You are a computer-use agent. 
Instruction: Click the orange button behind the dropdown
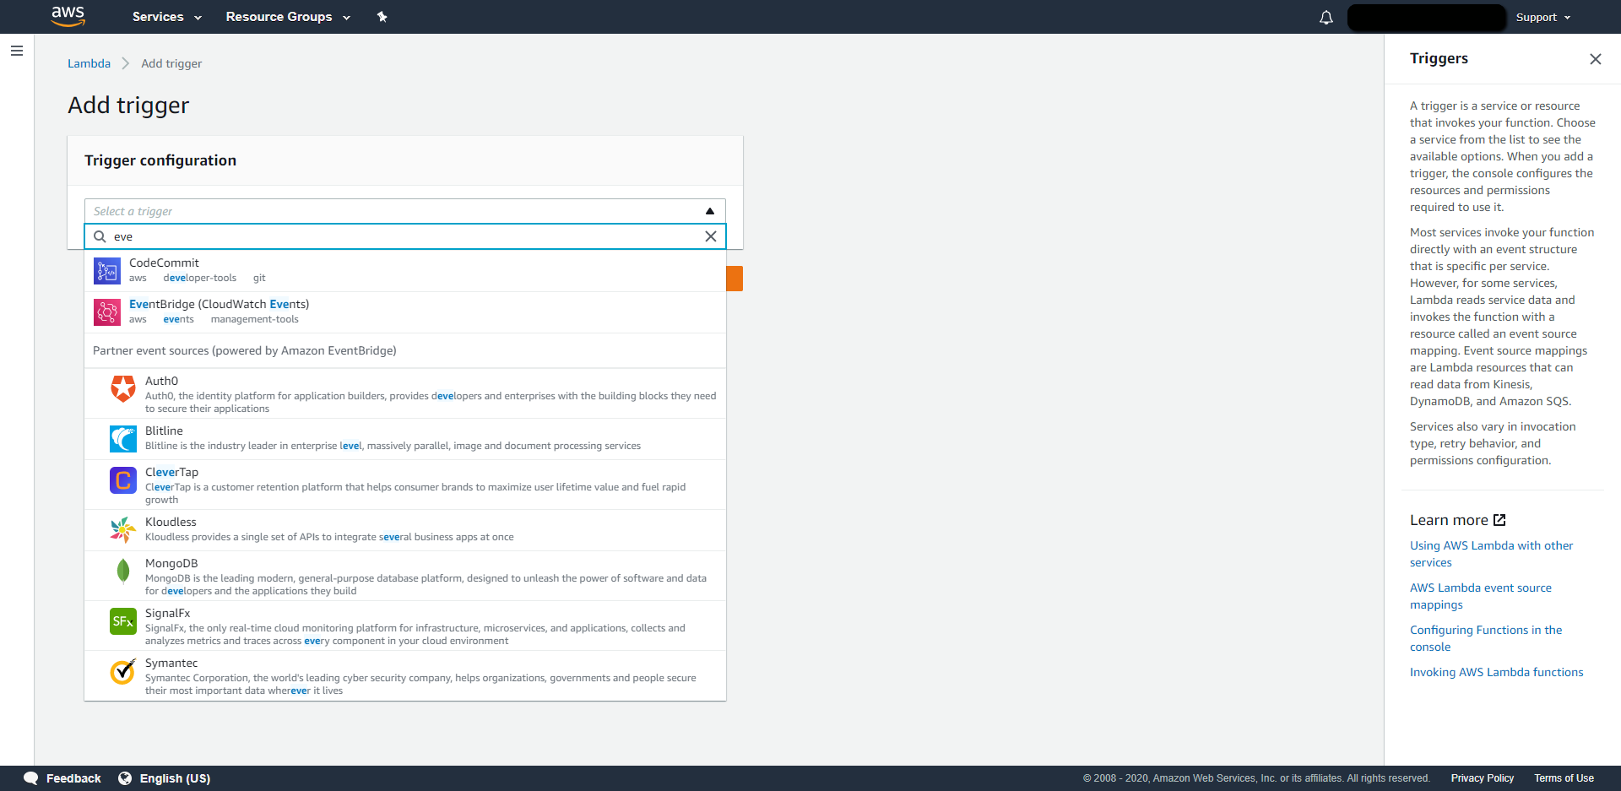[x=735, y=279]
